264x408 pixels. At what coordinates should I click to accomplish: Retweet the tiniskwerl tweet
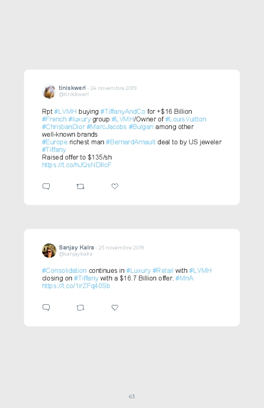click(x=80, y=186)
